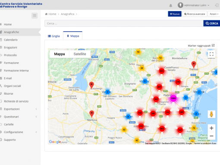Open the yellow 42 cluster marker
This screenshot has height=165, width=220.
[137, 140]
